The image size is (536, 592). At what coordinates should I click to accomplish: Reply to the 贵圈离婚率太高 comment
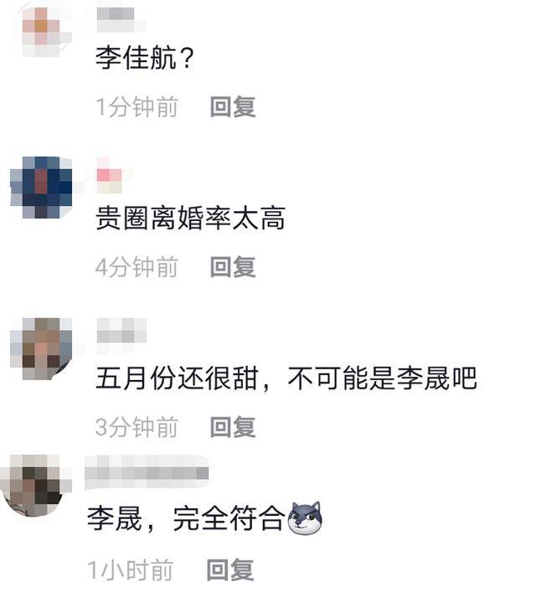point(233,267)
